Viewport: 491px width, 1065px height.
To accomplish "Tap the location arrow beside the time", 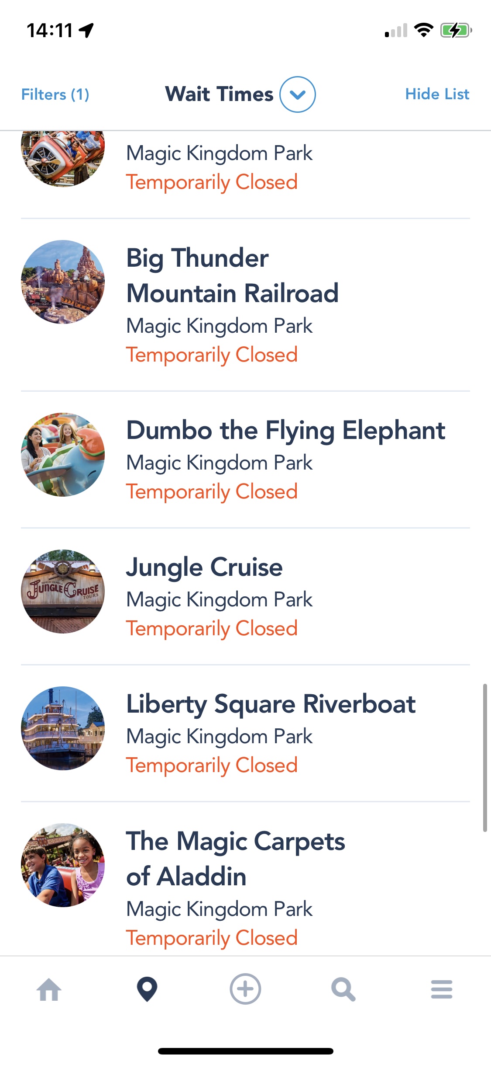I will pyautogui.click(x=86, y=30).
